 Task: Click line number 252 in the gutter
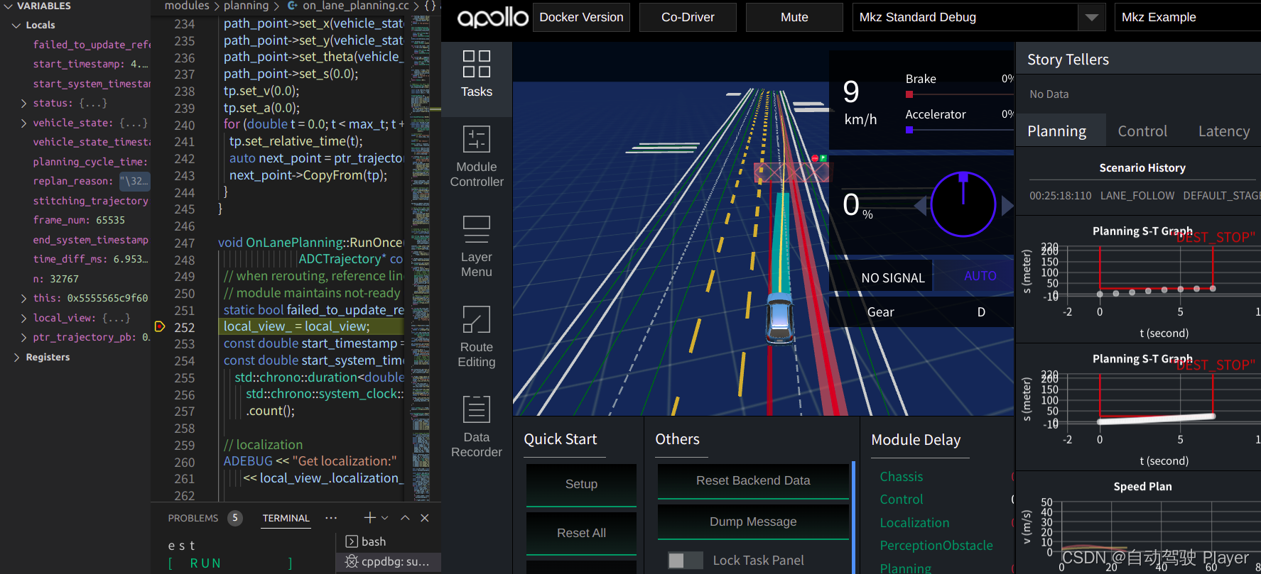tap(185, 327)
